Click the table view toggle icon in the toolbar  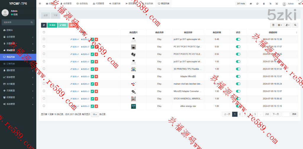273,25
